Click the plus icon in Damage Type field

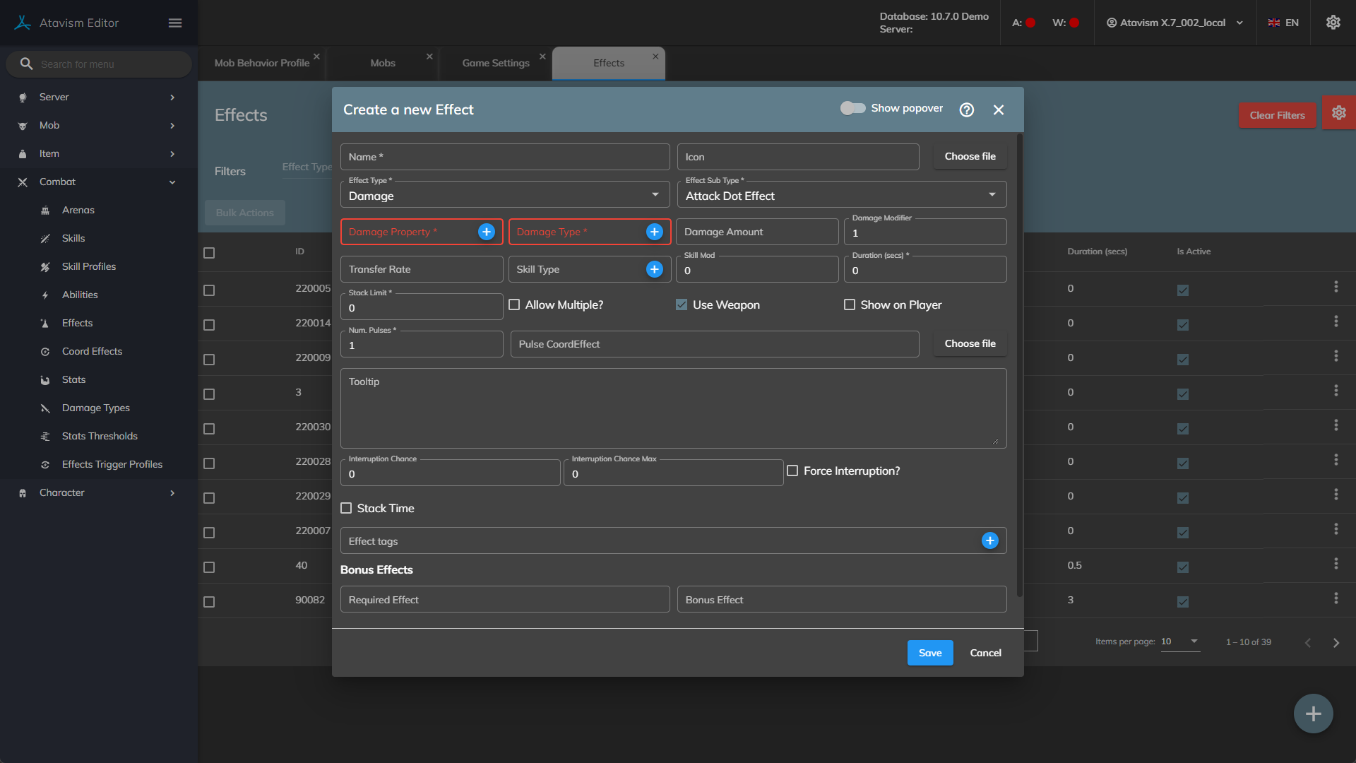point(655,232)
